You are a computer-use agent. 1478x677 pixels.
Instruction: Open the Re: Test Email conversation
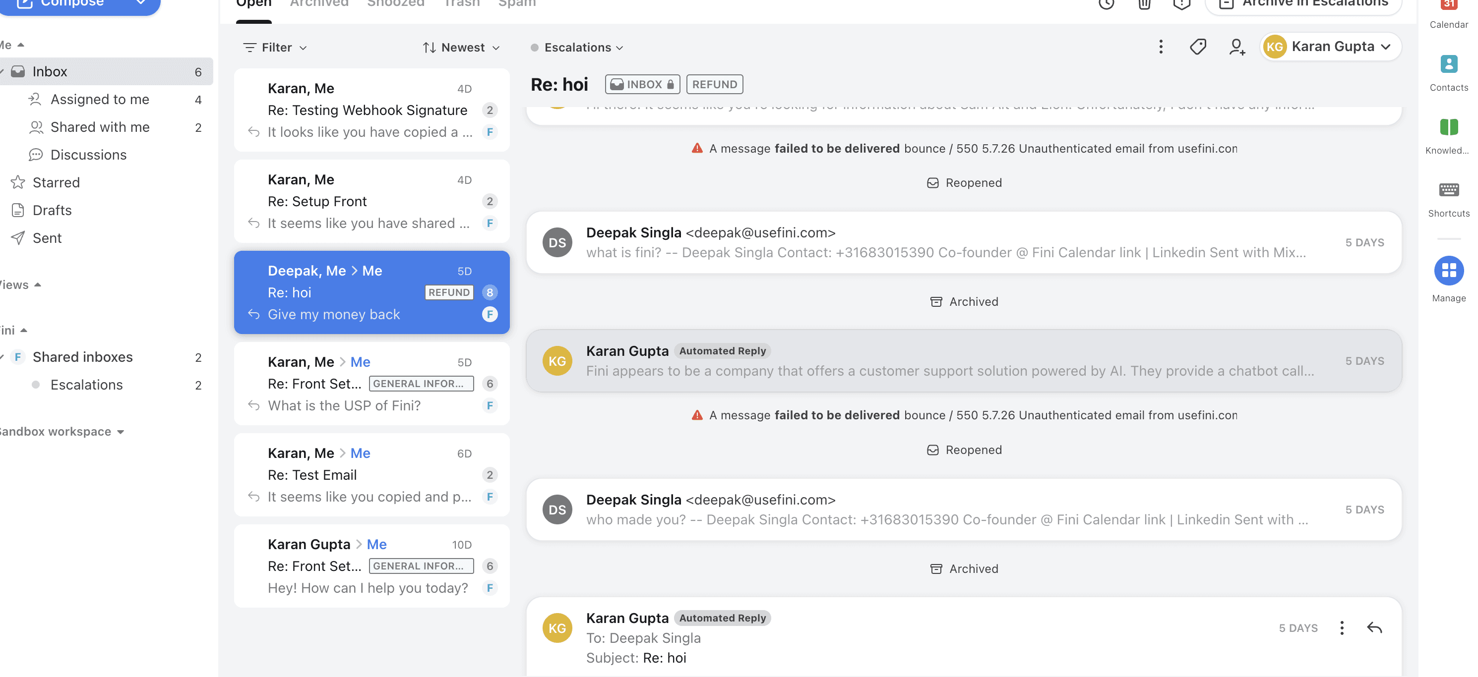372,475
